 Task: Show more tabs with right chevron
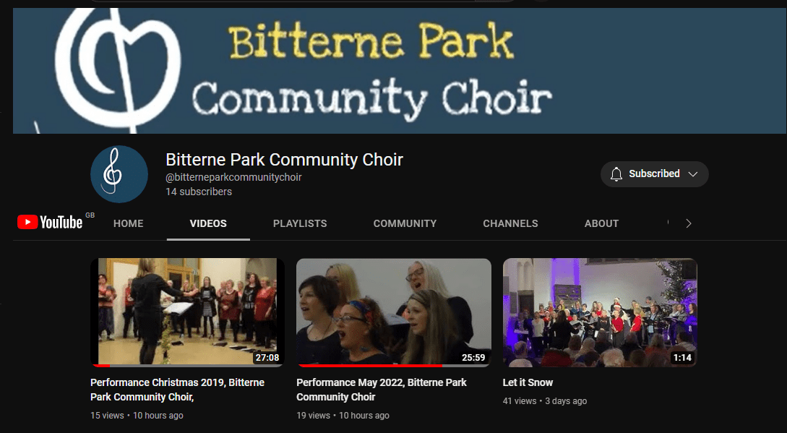689,223
